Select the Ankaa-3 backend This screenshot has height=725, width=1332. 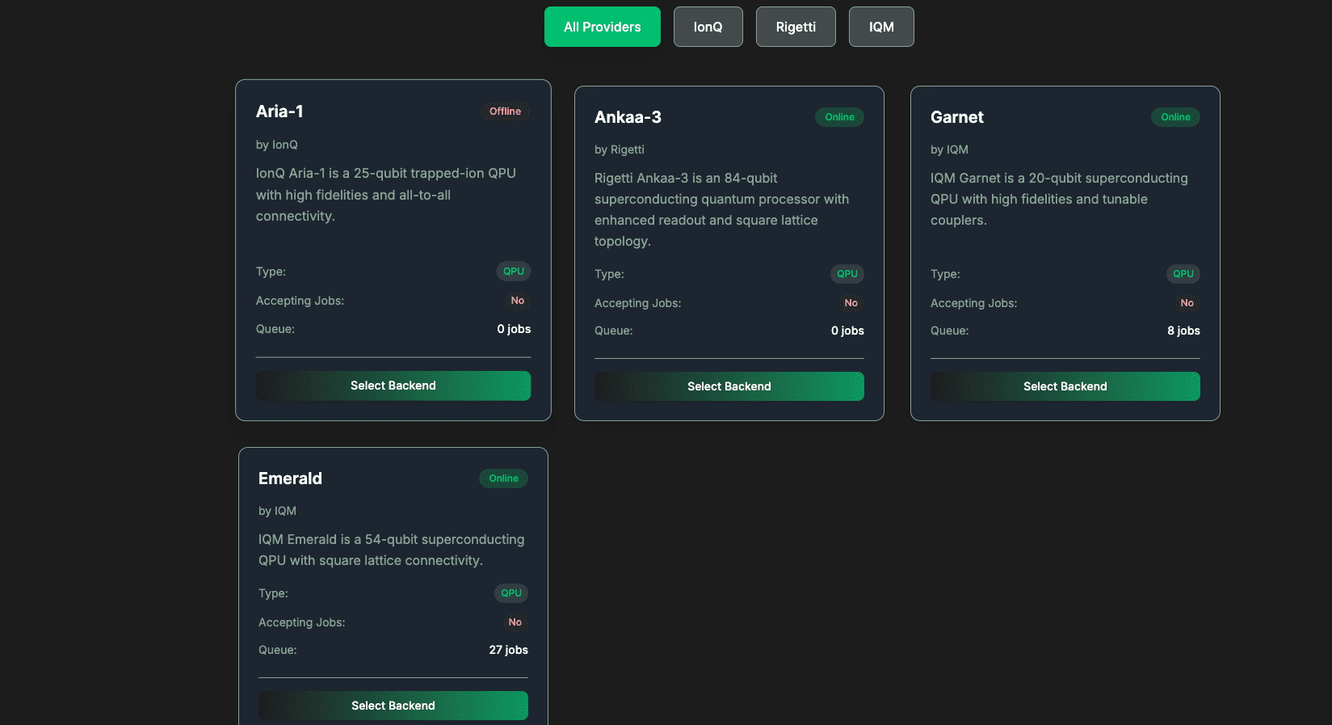click(729, 386)
